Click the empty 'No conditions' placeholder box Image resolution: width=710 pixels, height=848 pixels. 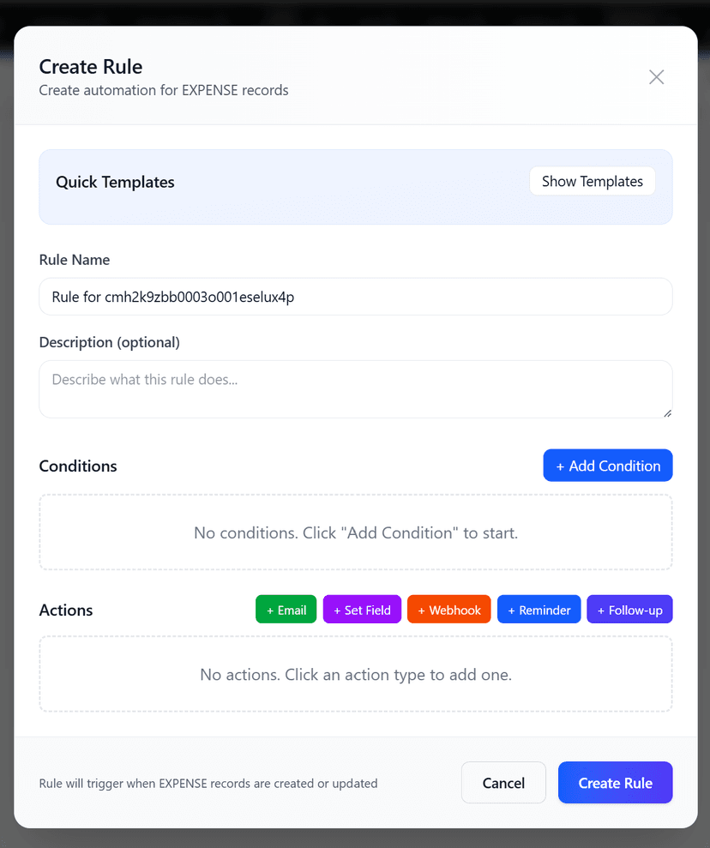(355, 532)
